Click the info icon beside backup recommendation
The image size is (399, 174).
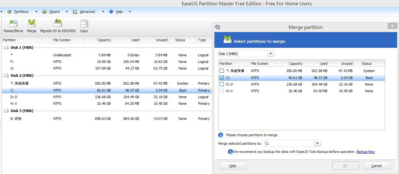(230, 152)
